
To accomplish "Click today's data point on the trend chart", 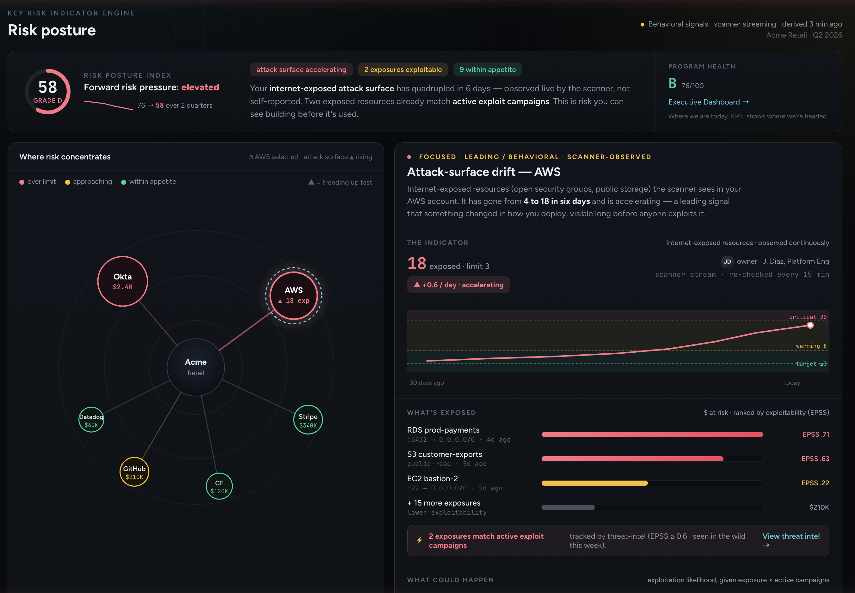I will (810, 326).
